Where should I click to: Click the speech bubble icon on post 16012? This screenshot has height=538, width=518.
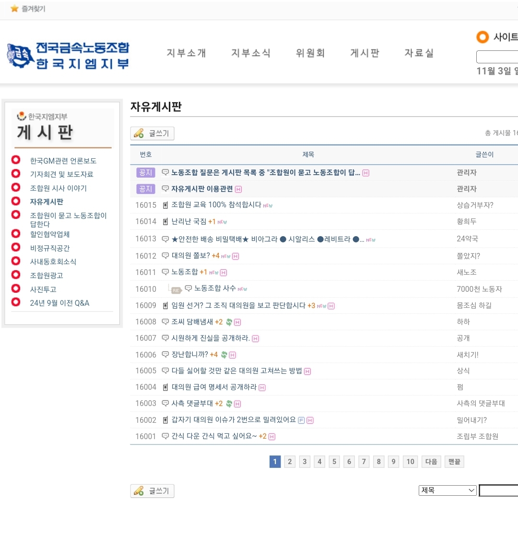coord(165,256)
